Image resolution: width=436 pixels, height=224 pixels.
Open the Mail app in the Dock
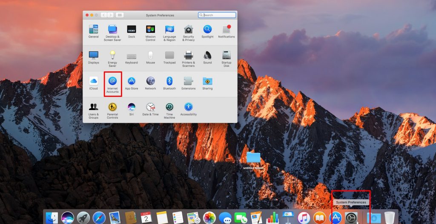(x=115, y=218)
